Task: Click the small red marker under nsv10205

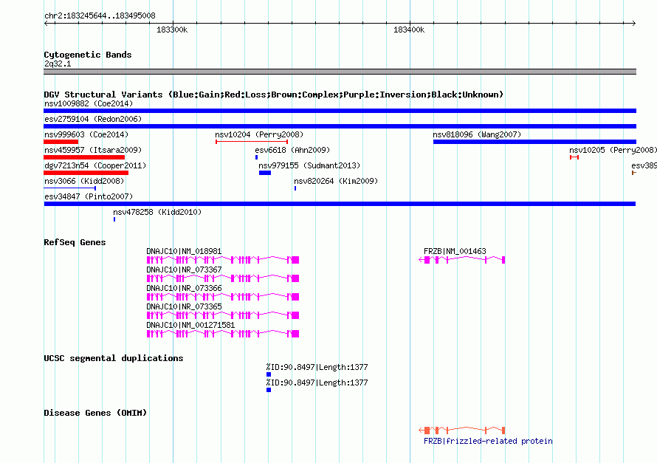Action: (x=574, y=157)
